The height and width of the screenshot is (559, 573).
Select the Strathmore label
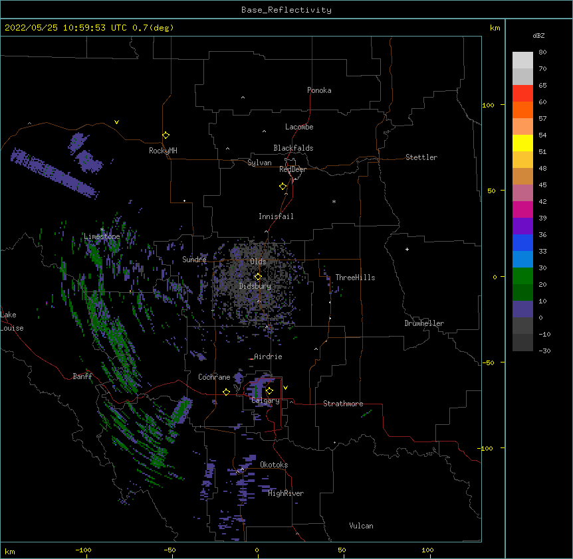click(x=343, y=404)
